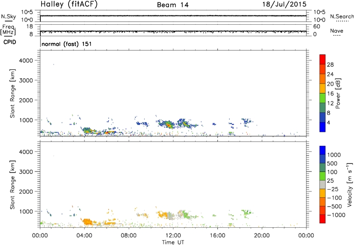The image size is (354, 245).
Task: Click the dotted line sample under Nave
Action: click(337, 36)
